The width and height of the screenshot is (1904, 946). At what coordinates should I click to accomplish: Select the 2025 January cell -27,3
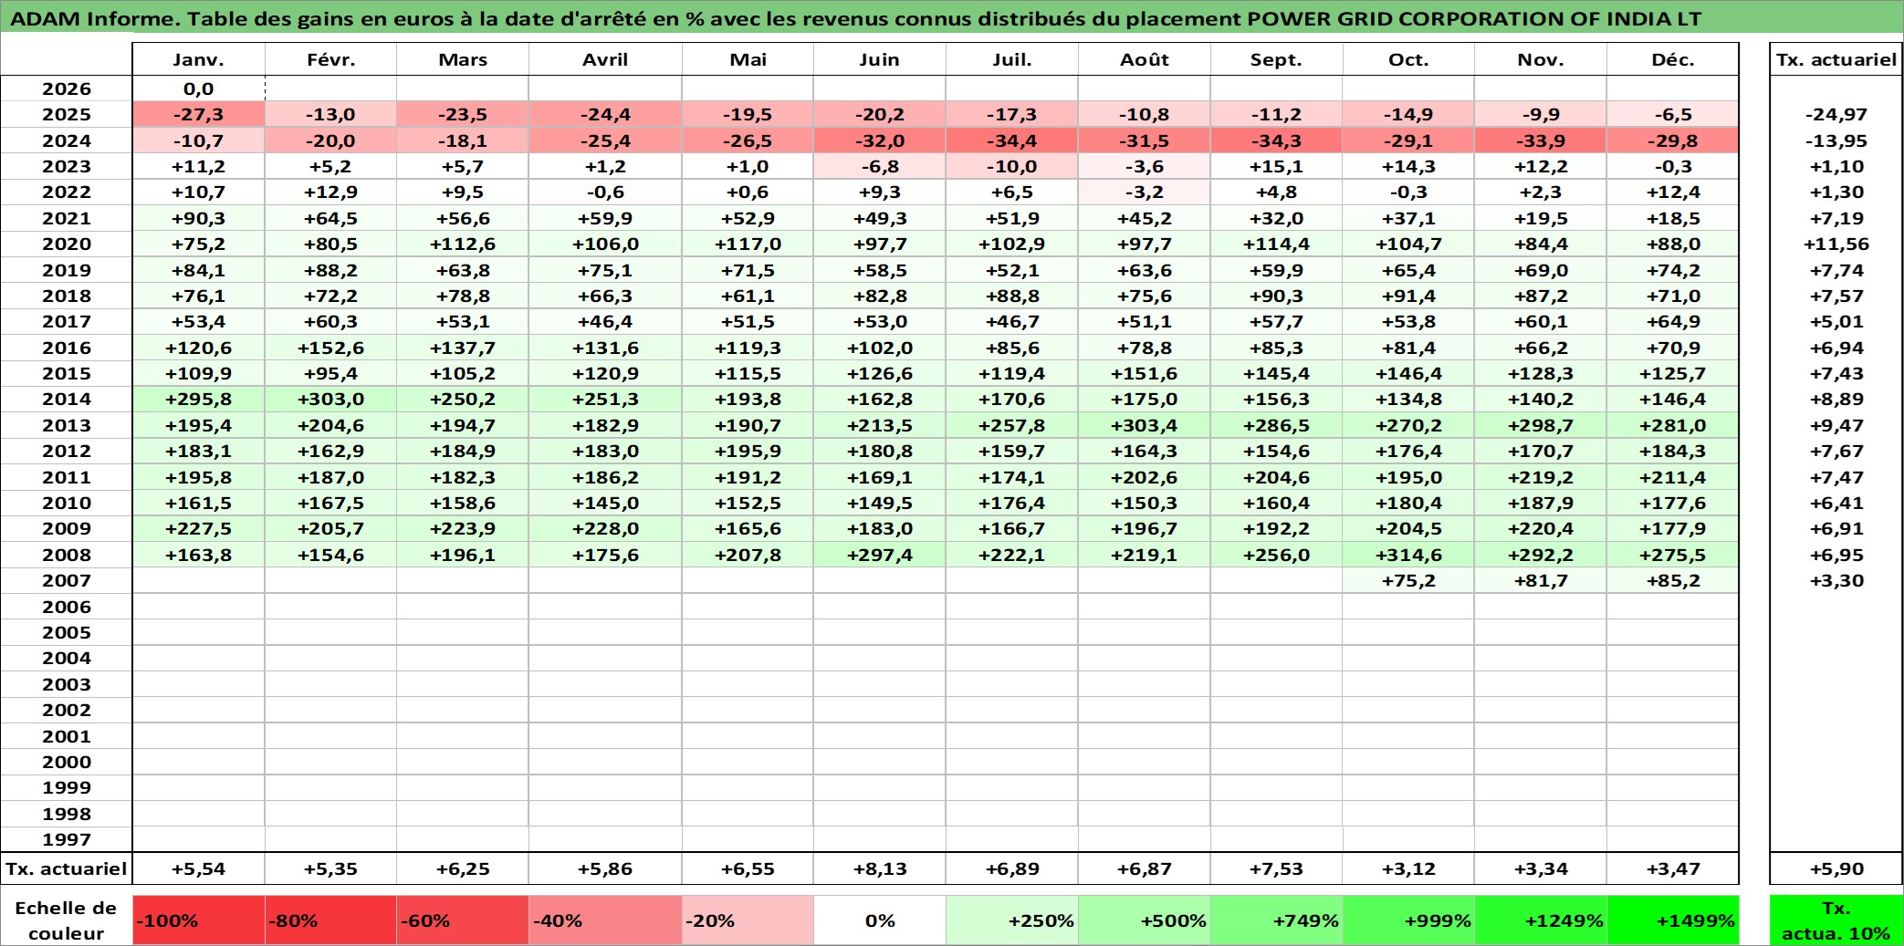[199, 114]
